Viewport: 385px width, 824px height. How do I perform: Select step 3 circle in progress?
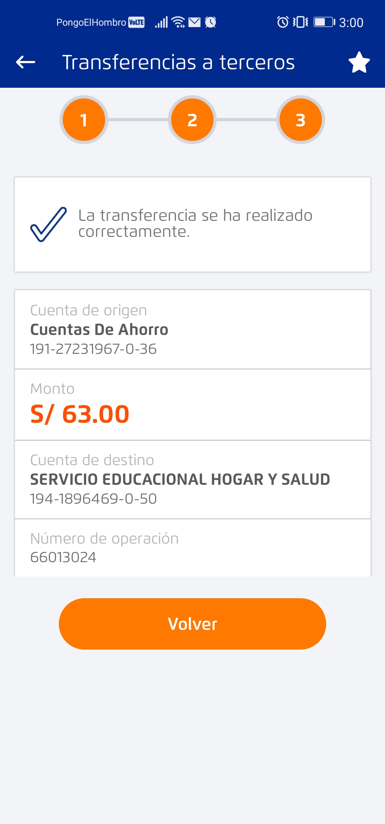tap(301, 120)
